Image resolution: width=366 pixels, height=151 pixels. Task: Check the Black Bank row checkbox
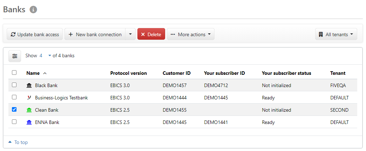click(14, 85)
